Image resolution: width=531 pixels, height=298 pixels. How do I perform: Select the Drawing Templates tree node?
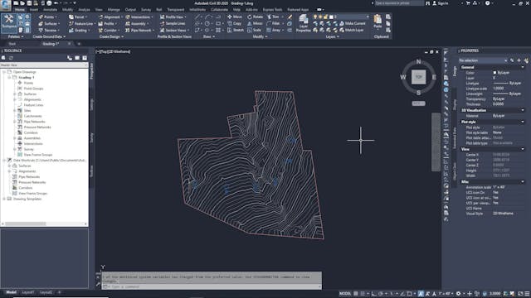27,199
